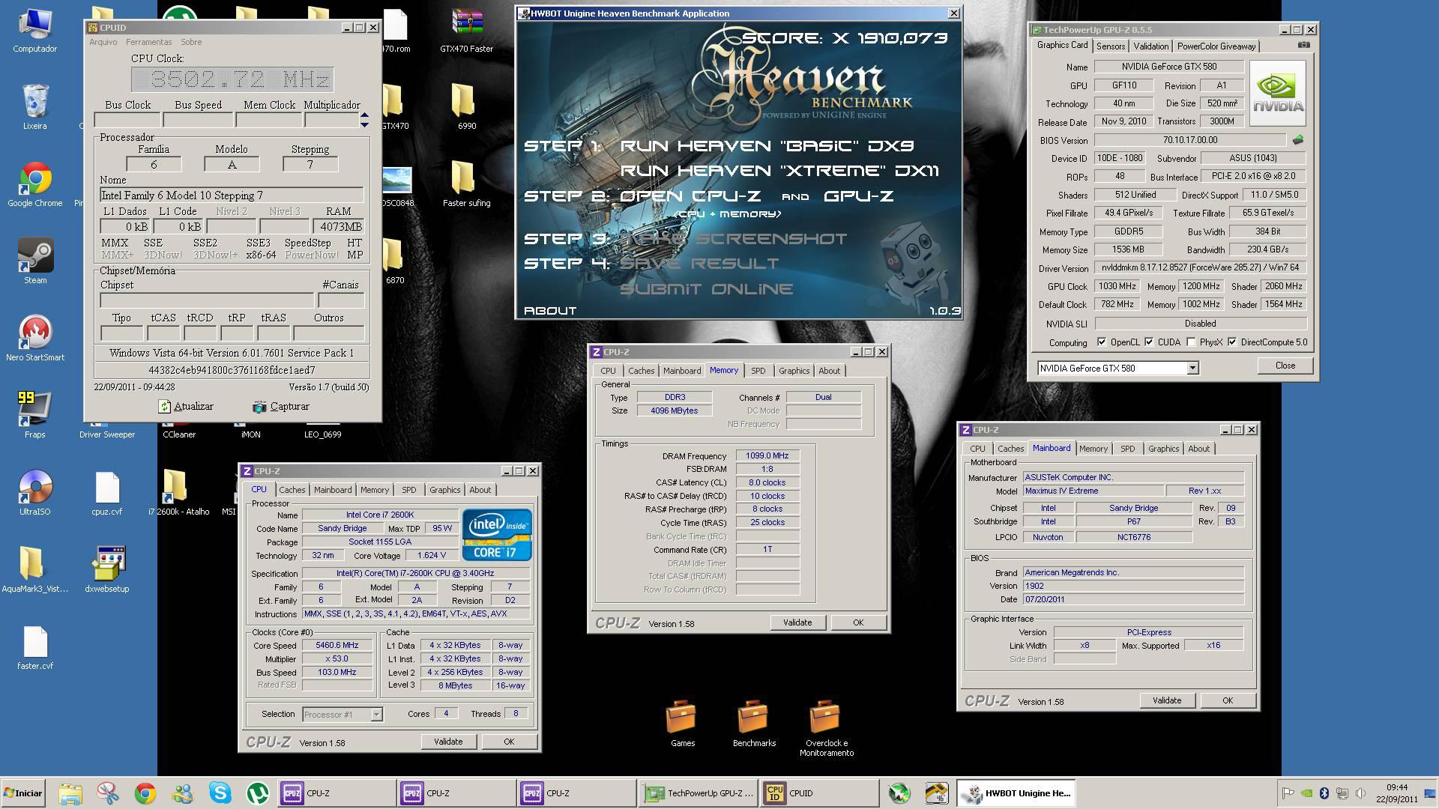The height and width of the screenshot is (809, 1439).
Task: Click Validate in memory CPU-Z window
Action: click(x=797, y=622)
